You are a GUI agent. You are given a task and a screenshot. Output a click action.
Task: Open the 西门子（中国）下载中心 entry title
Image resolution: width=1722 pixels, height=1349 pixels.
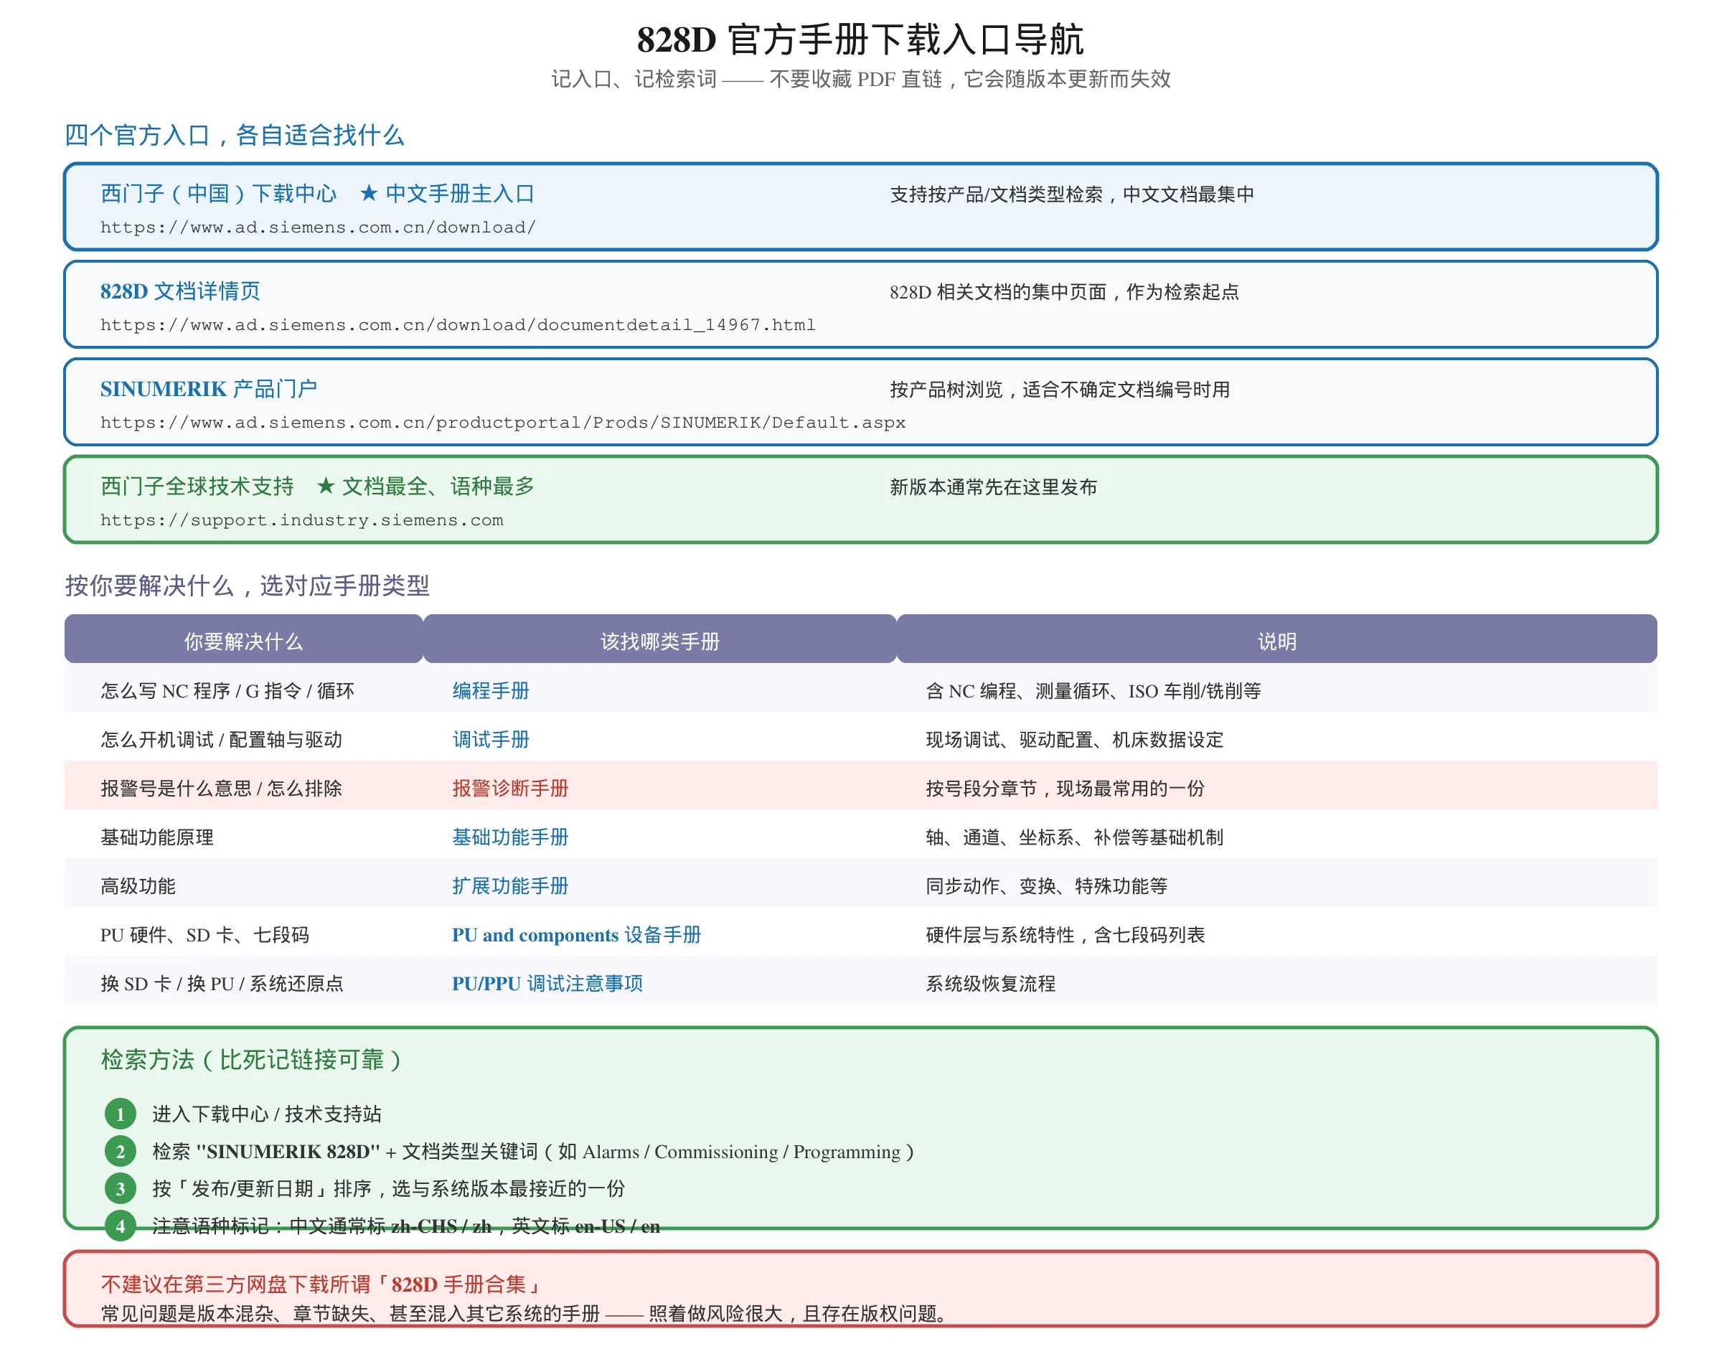(x=219, y=194)
